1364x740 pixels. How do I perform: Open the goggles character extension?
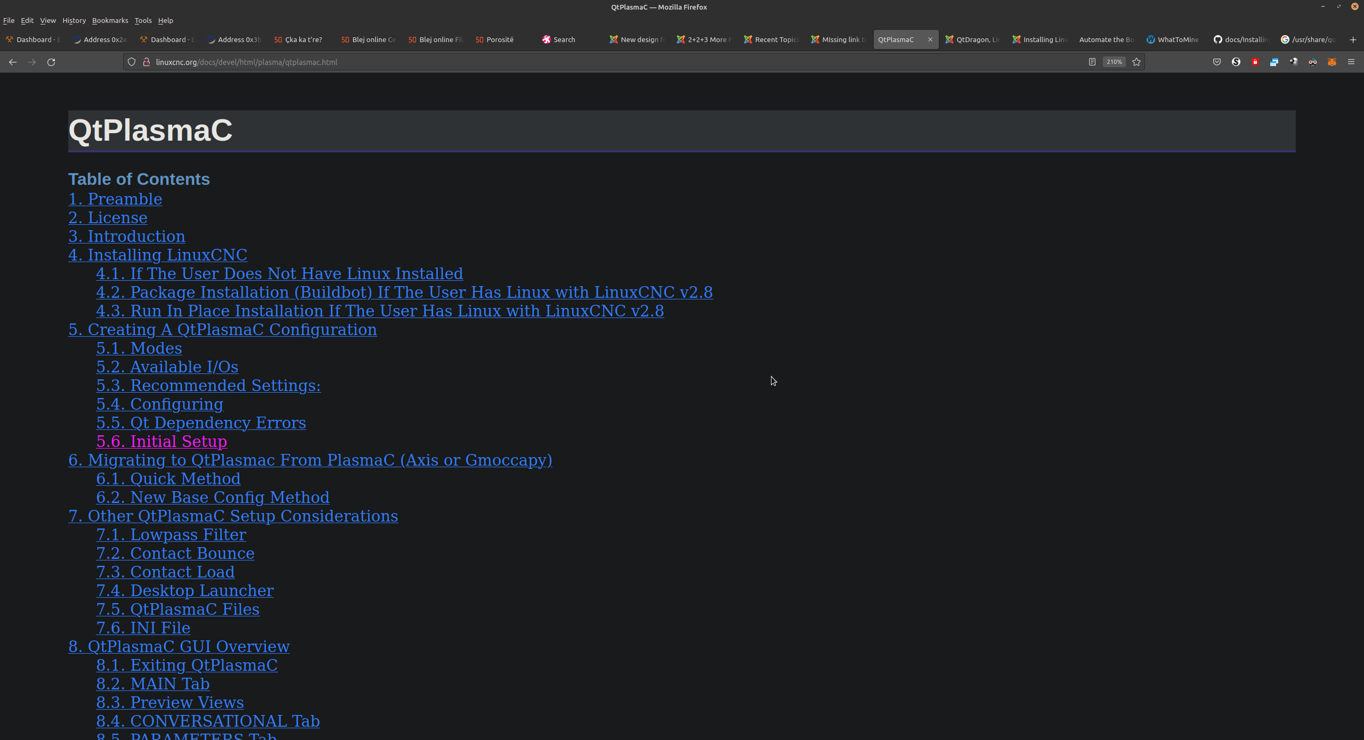(x=1313, y=62)
